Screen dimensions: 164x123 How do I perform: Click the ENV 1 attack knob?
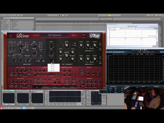click(81, 45)
